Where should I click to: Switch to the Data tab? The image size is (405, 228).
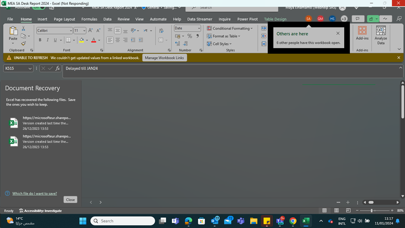107,19
